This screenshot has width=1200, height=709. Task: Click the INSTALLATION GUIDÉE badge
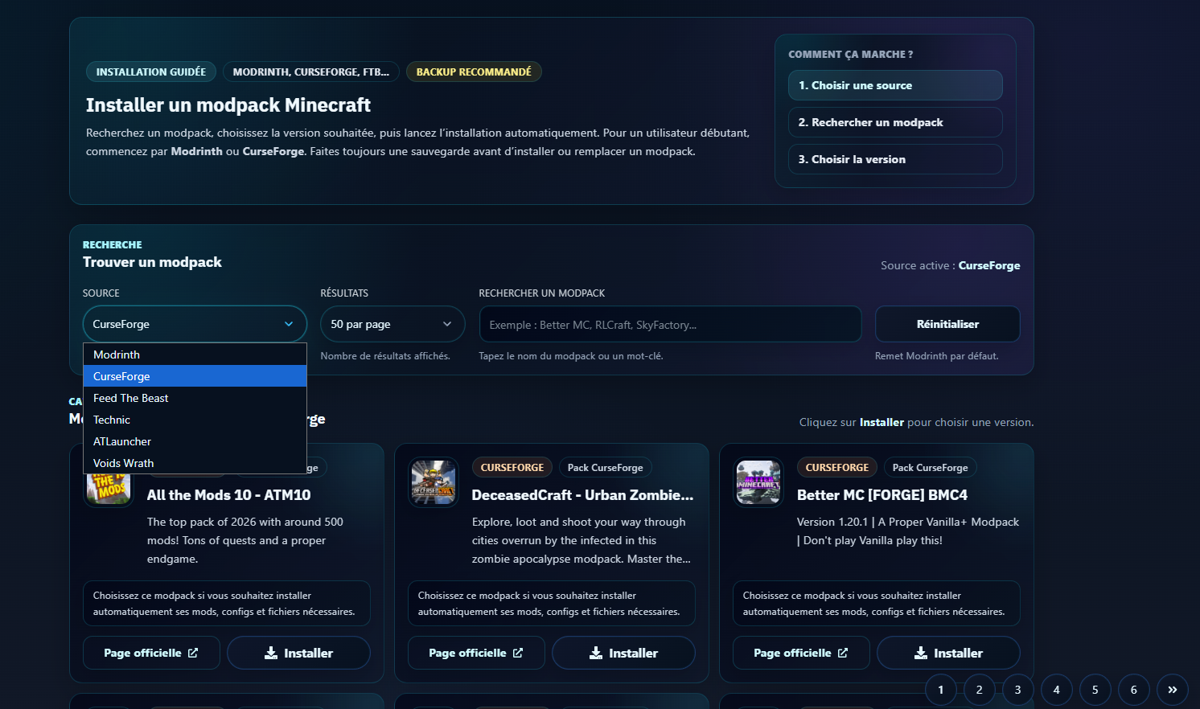click(x=151, y=72)
